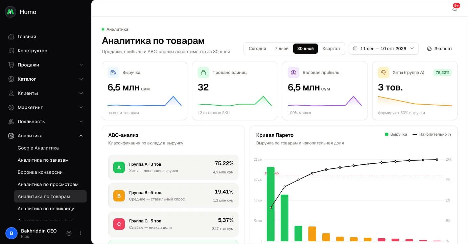Click the Группа C row in ABC-анализ
The height and width of the screenshot is (244, 468).
click(173, 224)
